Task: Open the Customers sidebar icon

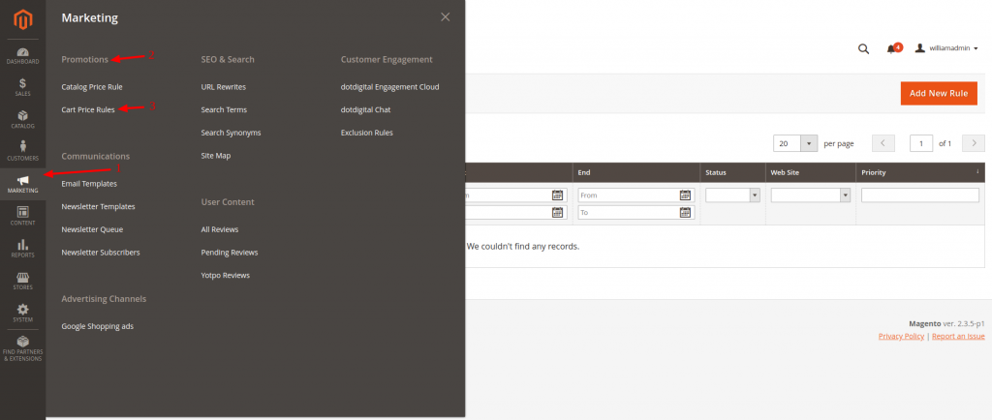Action: [22, 151]
